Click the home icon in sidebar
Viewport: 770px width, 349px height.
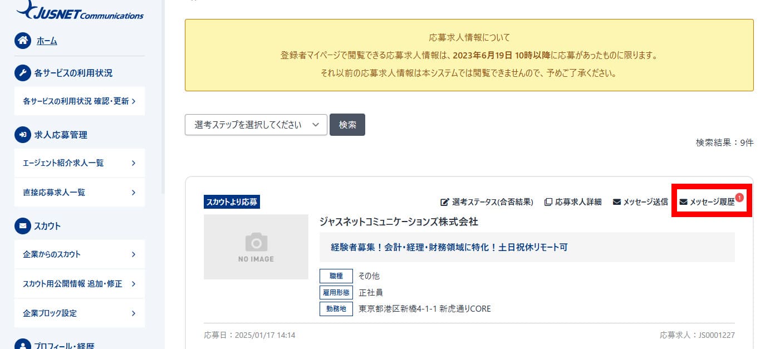23,41
